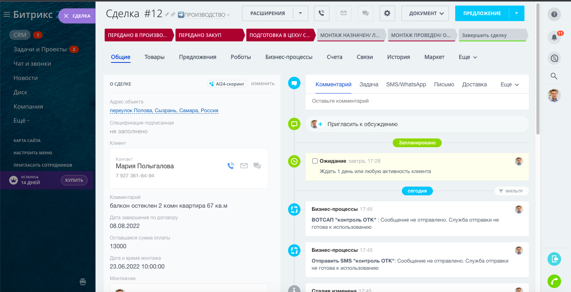
Task: Check the Ожидание activity checkbox
Action: 315,161
